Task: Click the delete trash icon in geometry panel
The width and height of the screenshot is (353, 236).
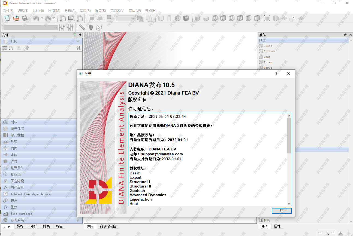Action: 26,48
